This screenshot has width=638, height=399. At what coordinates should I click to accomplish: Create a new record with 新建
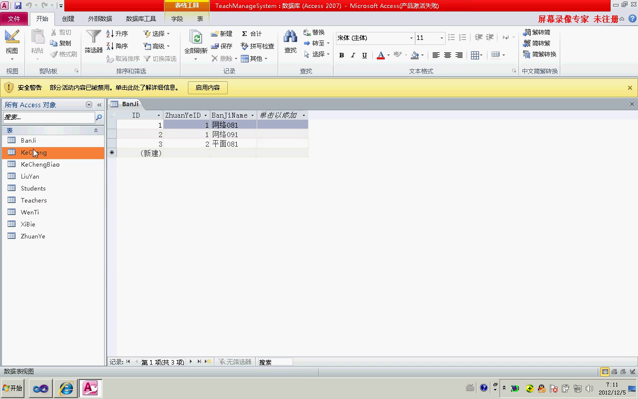pos(222,33)
